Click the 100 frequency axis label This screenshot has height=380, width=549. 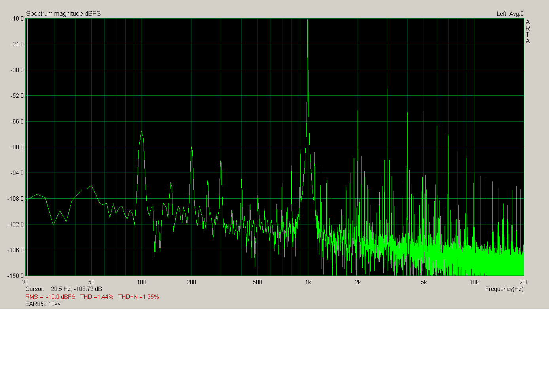(142, 282)
